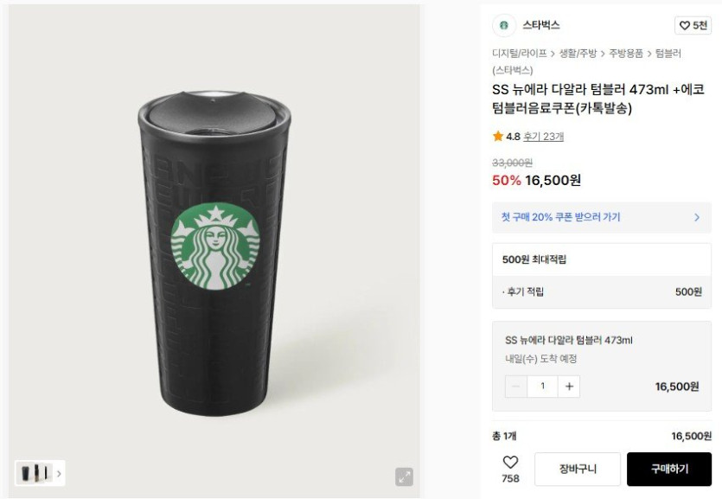Image resolution: width=722 pixels, height=499 pixels.
Task: Open the first-purchase 20% coupon chevron
Action: [696, 217]
